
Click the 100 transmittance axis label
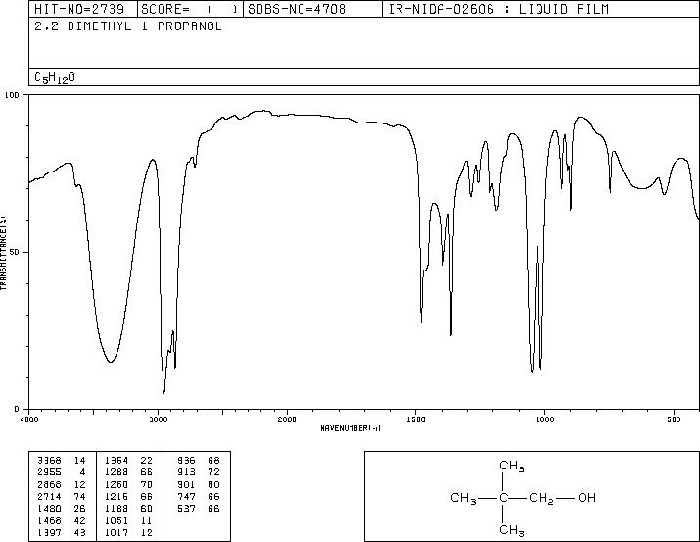pos(12,95)
